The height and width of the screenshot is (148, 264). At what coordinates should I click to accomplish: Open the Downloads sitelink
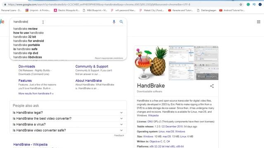[27, 67]
